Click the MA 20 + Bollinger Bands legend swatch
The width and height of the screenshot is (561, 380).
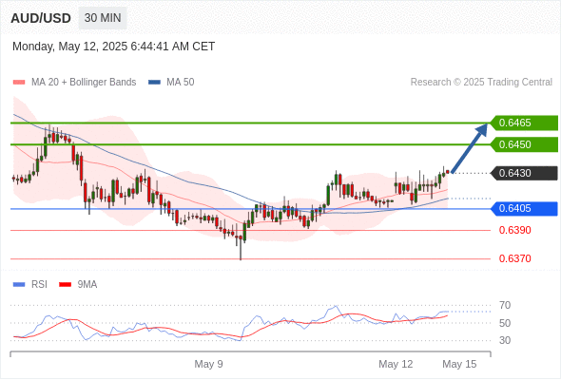(x=19, y=83)
